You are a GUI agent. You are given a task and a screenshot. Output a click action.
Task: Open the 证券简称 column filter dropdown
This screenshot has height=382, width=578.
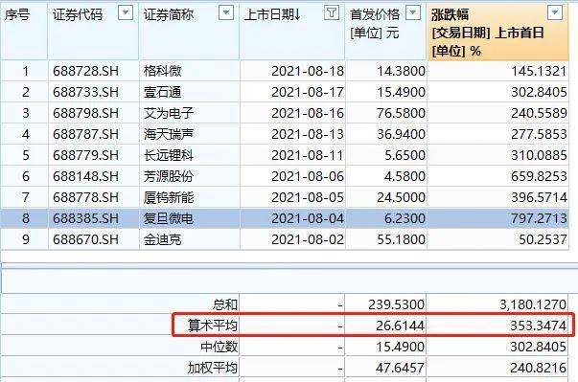tap(226, 12)
